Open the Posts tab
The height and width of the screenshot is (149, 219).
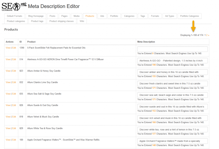coord(52,16)
